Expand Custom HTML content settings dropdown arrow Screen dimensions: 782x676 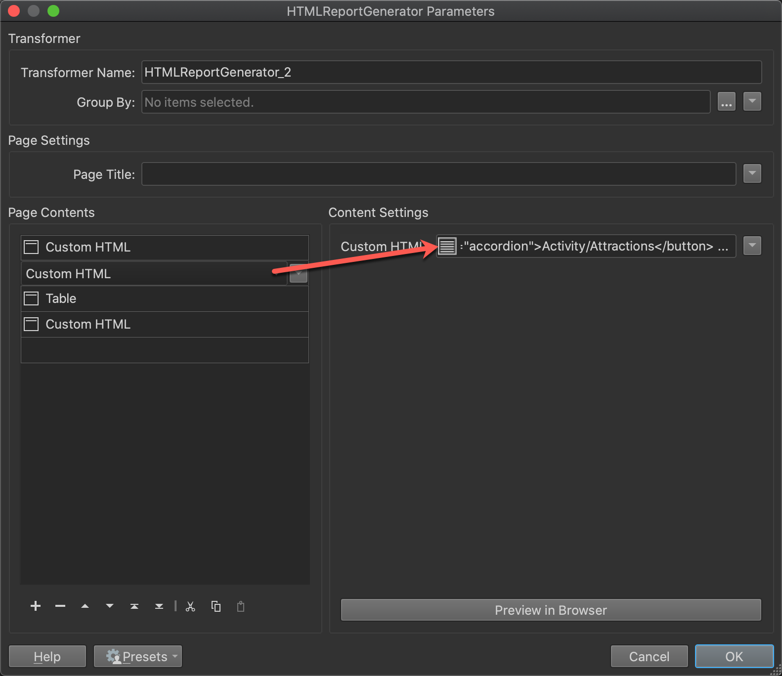752,246
